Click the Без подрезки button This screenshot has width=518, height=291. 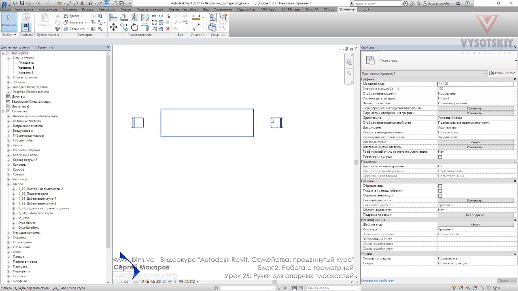pos(476,215)
